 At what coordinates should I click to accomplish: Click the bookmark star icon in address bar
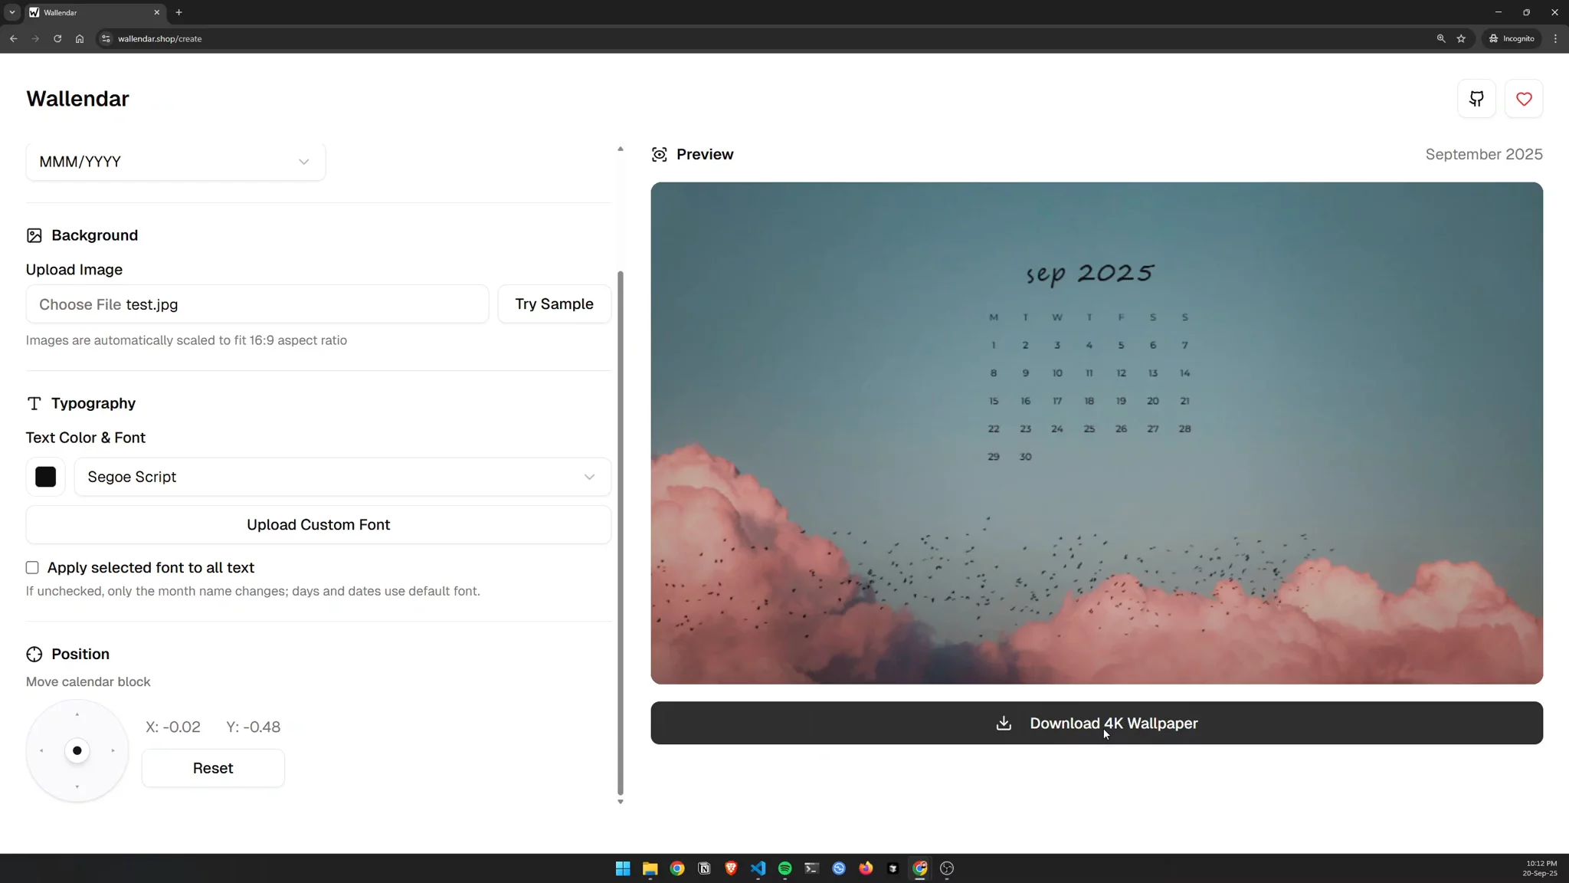1461,38
